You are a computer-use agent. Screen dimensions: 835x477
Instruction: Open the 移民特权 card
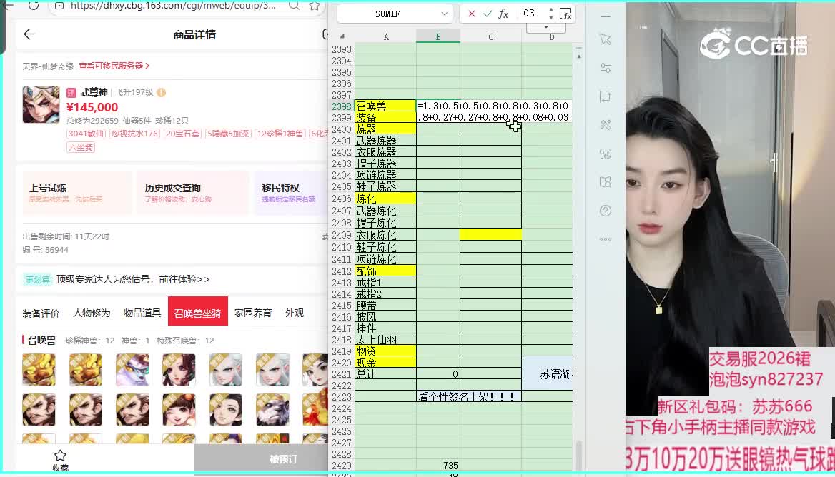click(x=291, y=193)
